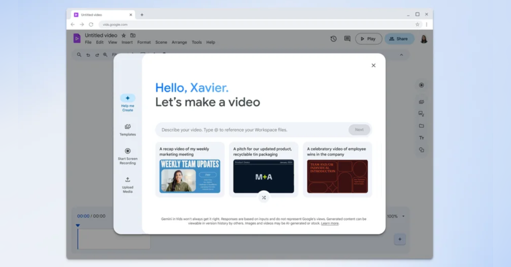511x267 pixels.
Task: Click the Next button
Action: click(x=359, y=130)
